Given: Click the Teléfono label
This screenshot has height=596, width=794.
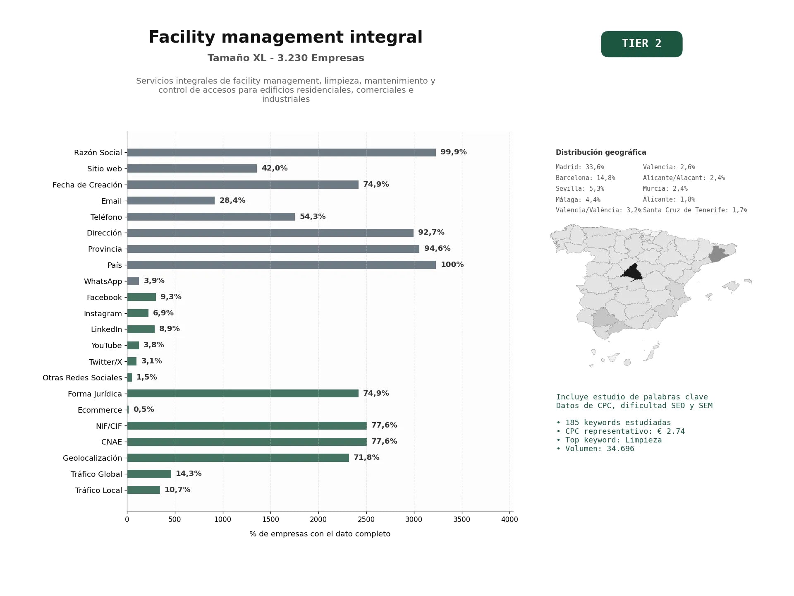Looking at the screenshot, I should point(106,217).
